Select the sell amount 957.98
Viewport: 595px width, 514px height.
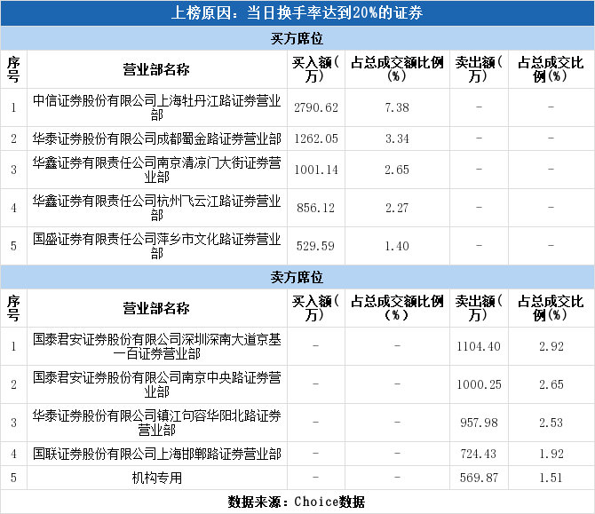479,423
